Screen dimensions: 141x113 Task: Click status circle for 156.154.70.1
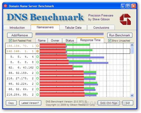click(37, 46)
